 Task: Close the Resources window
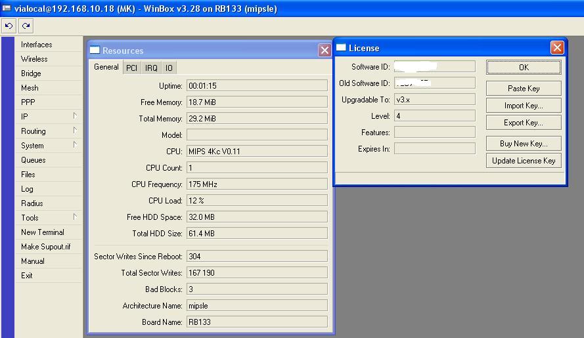point(325,50)
